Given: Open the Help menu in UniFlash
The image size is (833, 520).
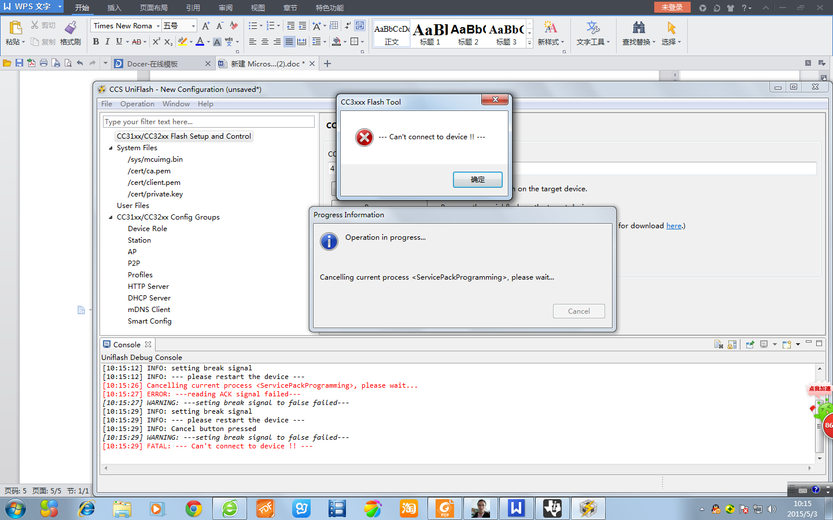Looking at the screenshot, I should coord(205,104).
